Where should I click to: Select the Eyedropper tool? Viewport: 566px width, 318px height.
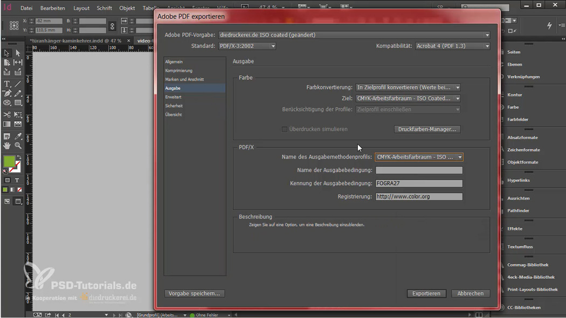[x=18, y=136]
